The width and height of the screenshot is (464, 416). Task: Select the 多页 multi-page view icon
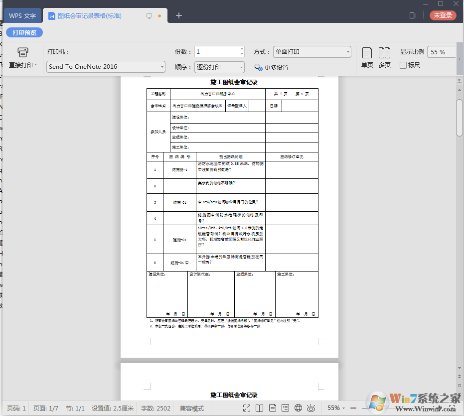coord(384,52)
